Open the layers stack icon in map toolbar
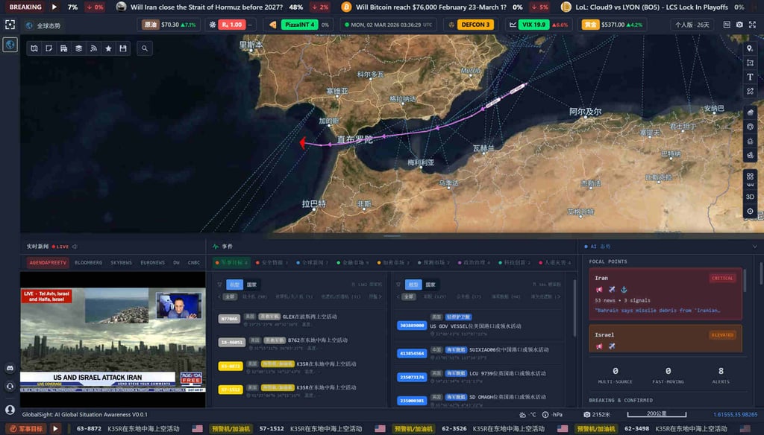Viewport: 764px width, 435px height. pos(78,48)
